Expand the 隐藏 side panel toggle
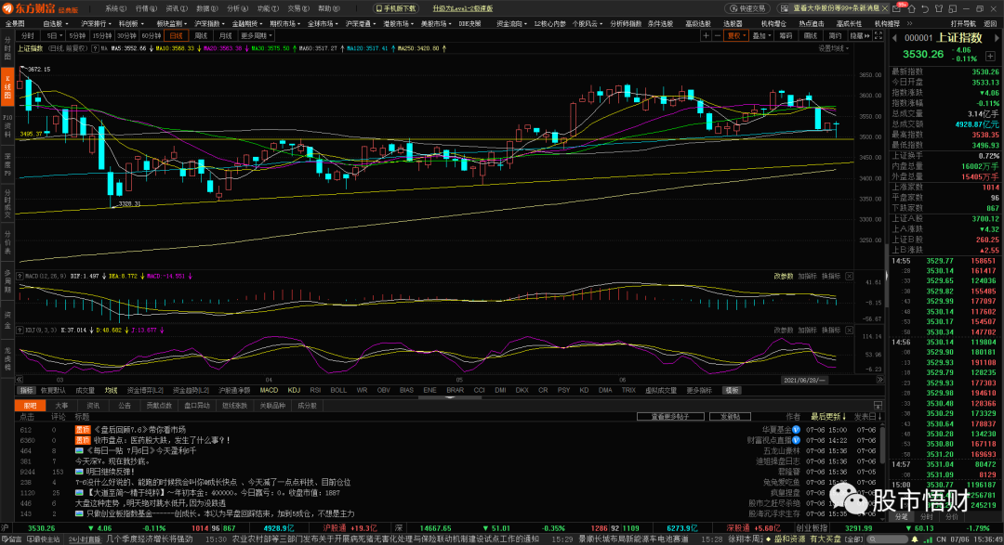 tap(858, 36)
